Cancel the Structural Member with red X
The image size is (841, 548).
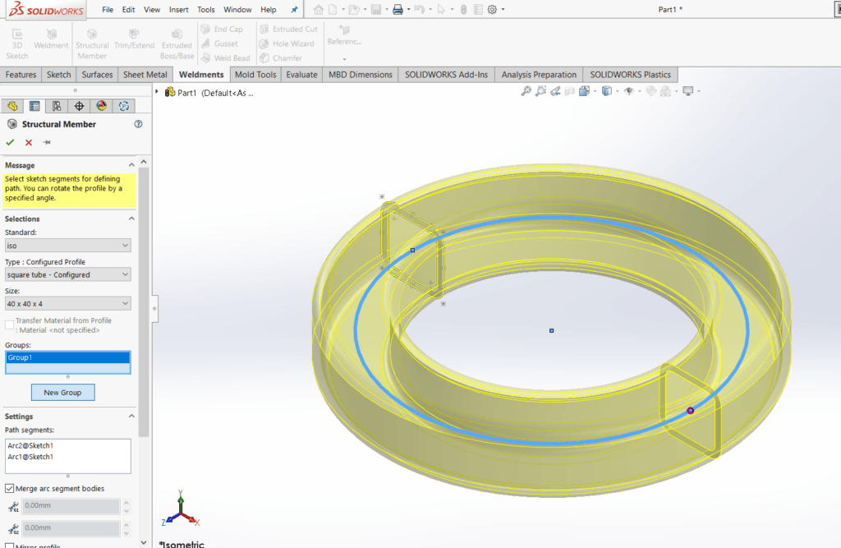[x=29, y=142]
